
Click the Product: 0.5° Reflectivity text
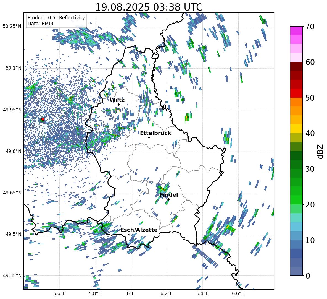click(x=56, y=17)
